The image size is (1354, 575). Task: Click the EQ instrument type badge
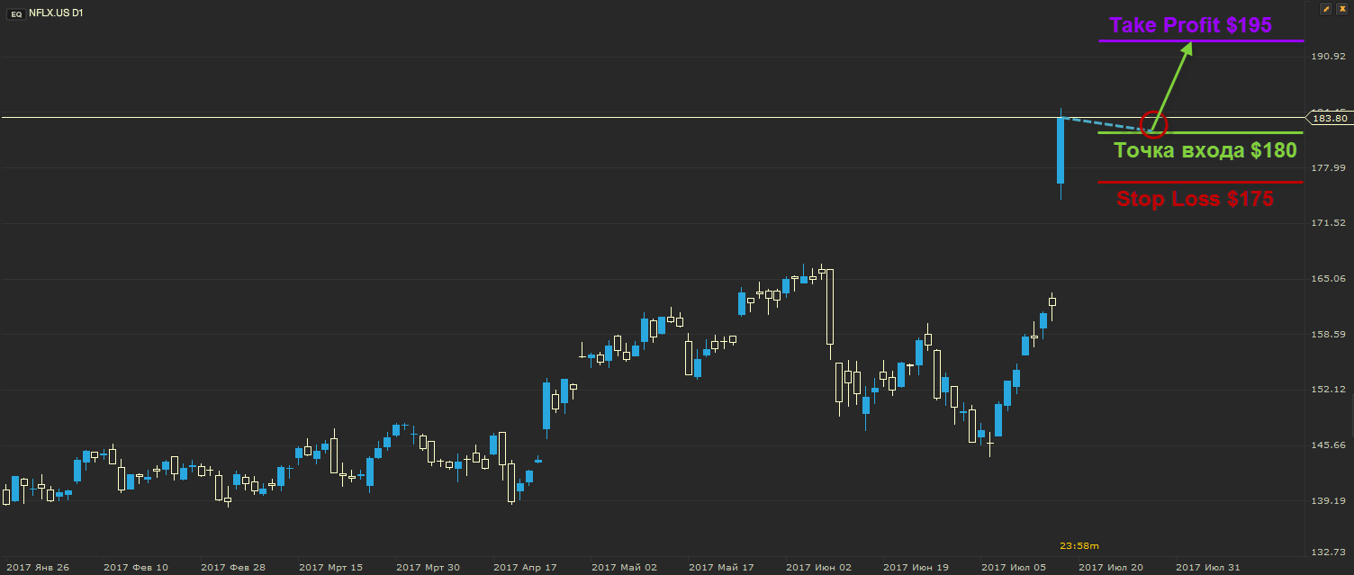point(15,15)
